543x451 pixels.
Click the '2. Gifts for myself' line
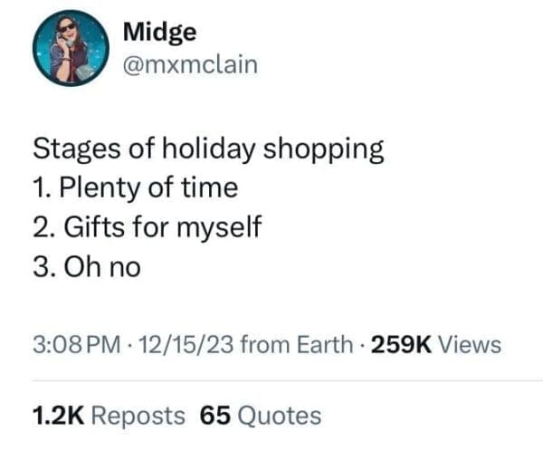coord(147,226)
